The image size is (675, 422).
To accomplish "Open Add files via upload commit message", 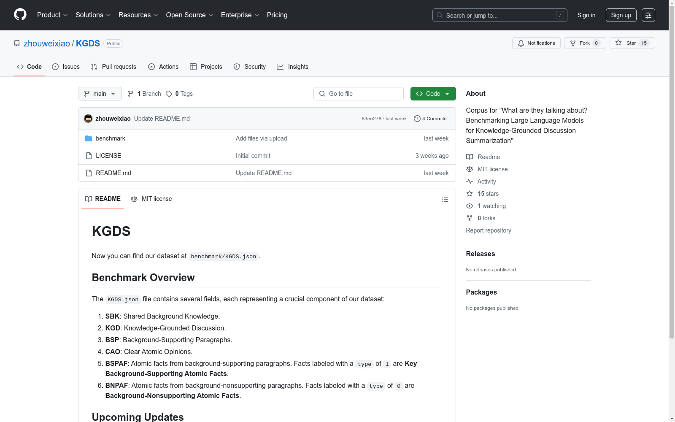I will (x=261, y=138).
